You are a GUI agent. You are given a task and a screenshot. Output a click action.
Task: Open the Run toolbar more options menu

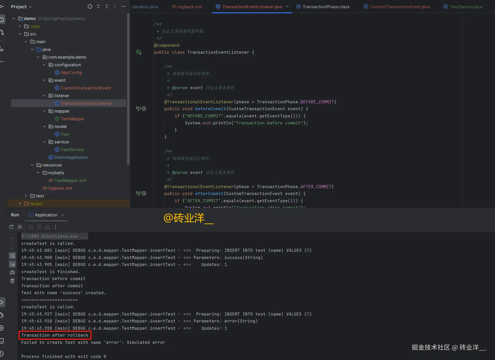pyautogui.click(x=56, y=227)
